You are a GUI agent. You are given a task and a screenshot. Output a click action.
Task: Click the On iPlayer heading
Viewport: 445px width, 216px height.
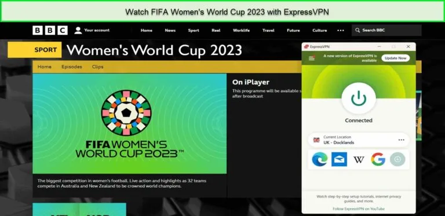coord(250,82)
